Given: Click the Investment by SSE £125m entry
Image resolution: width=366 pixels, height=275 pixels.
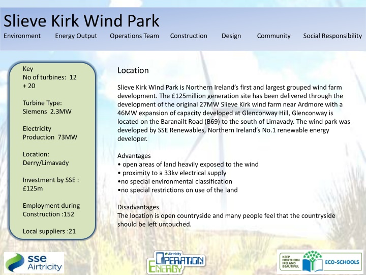Looking at the screenshot, I should coord(51,184).
